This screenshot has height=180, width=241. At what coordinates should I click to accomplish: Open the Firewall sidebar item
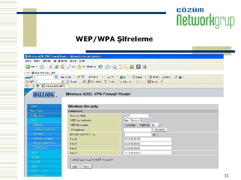[44, 162]
